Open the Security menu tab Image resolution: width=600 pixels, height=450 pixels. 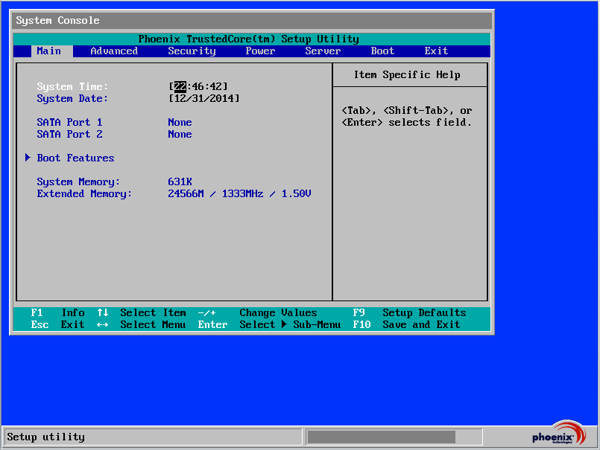(192, 51)
